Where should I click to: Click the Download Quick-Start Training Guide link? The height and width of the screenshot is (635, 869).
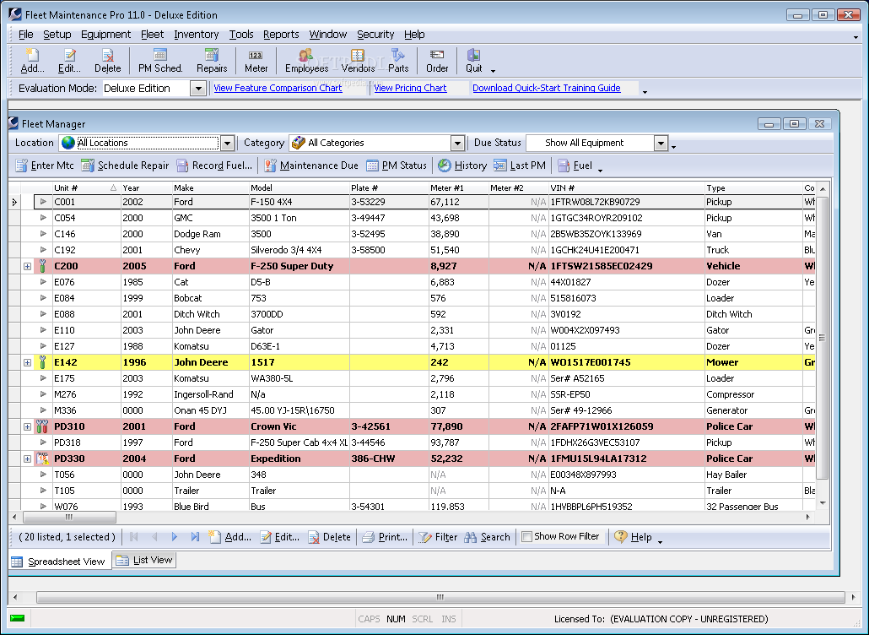click(546, 88)
